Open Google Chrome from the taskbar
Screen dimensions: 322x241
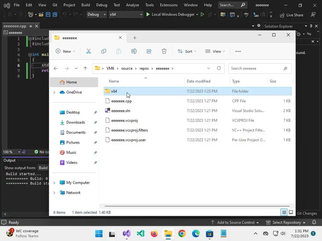pyautogui.click(x=182, y=233)
